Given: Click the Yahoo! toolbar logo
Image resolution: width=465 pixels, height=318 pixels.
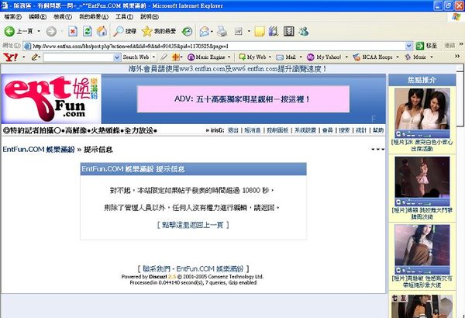Looking at the screenshot, I should (x=10, y=57).
